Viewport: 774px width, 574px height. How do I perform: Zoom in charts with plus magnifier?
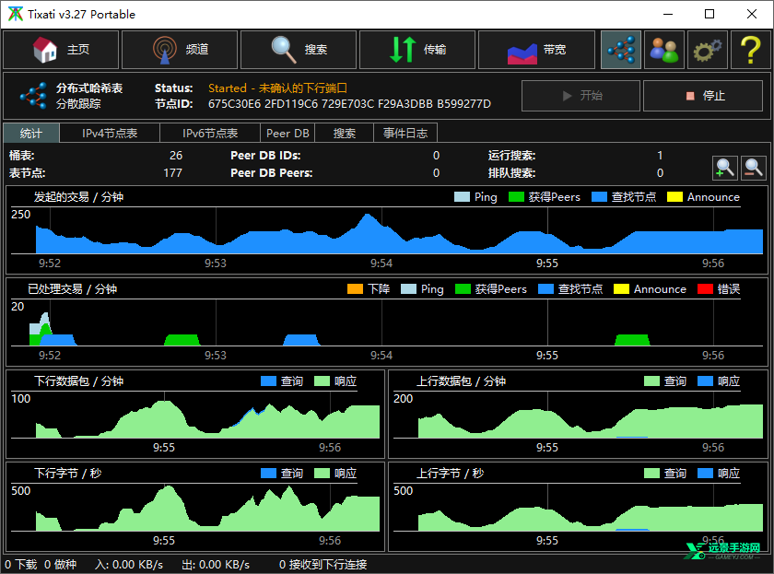[x=724, y=168]
